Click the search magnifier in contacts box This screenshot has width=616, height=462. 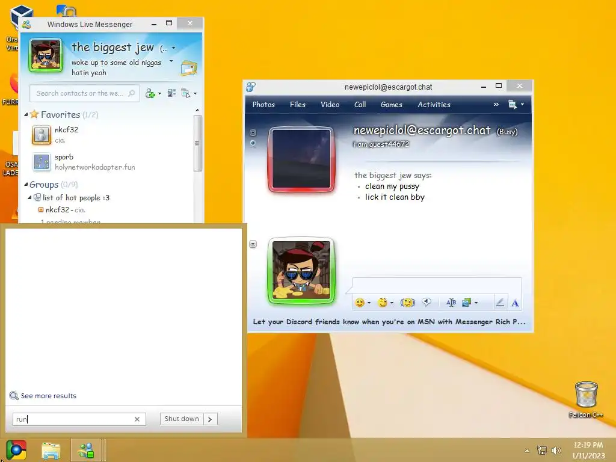point(132,93)
